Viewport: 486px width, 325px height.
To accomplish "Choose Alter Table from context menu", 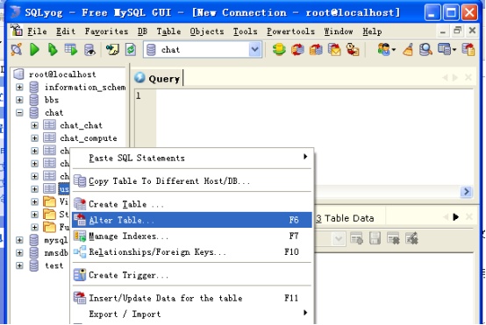I will coord(192,220).
